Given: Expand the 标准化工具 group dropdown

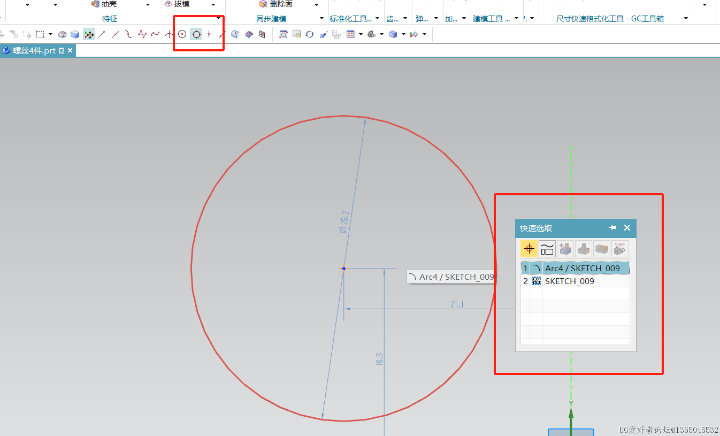Looking at the screenshot, I should [x=378, y=19].
